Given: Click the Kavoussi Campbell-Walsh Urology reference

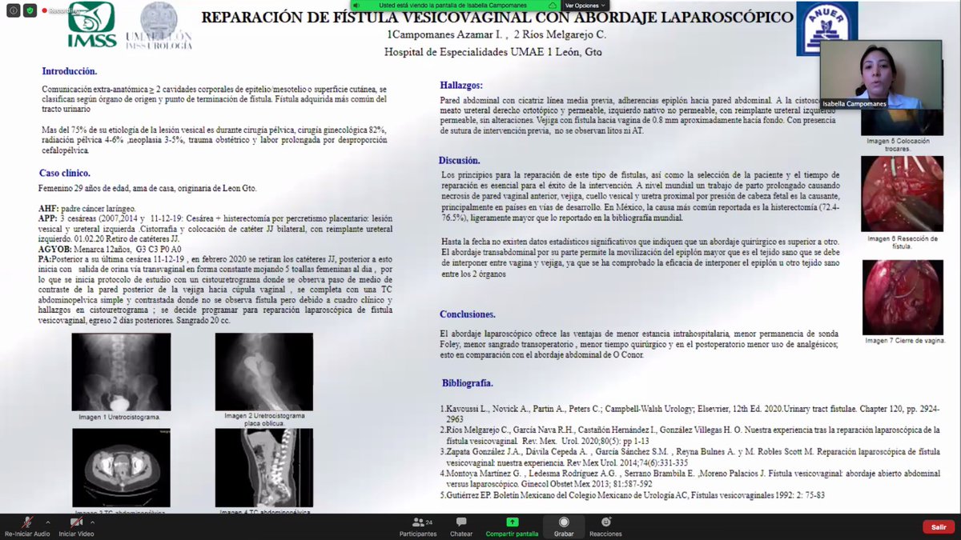Looking at the screenshot, I should (691, 414).
